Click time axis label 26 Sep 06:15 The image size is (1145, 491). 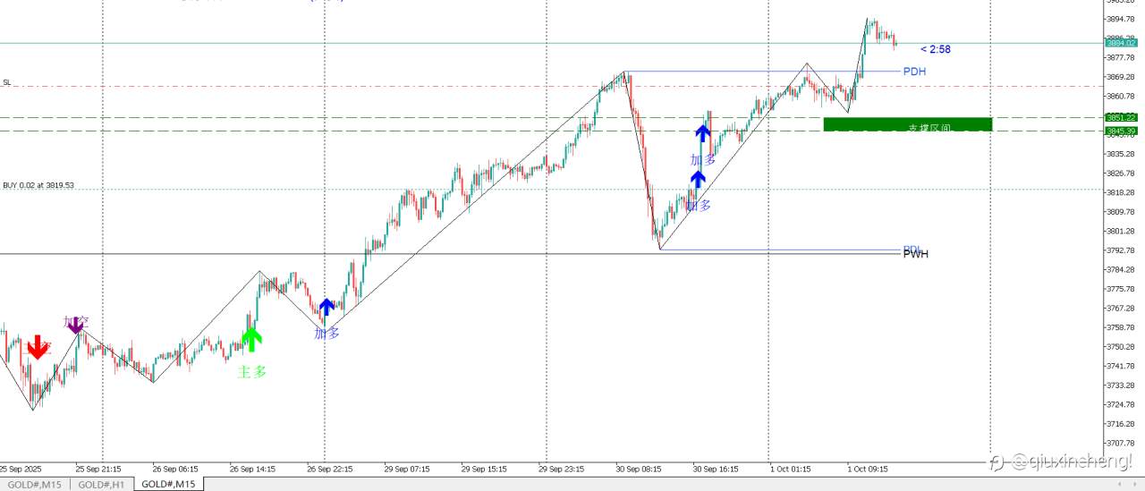click(175, 468)
